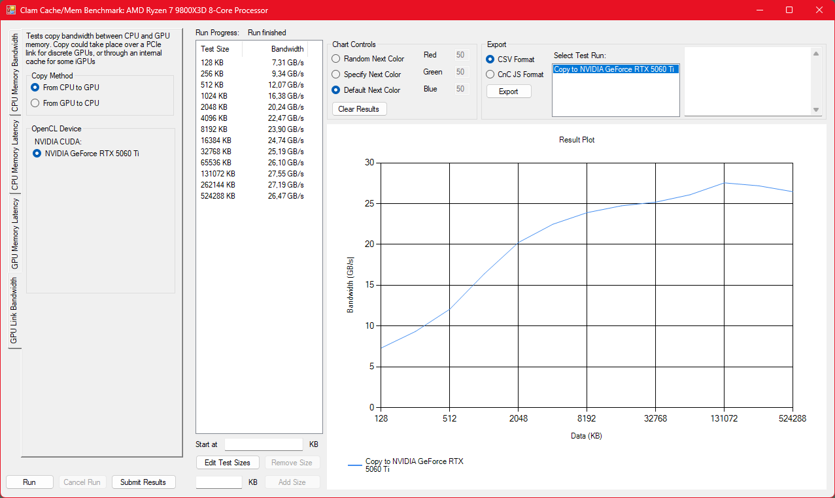Click the Chart Controls group label
Viewport: 835px width, 498px height.
coord(354,44)
